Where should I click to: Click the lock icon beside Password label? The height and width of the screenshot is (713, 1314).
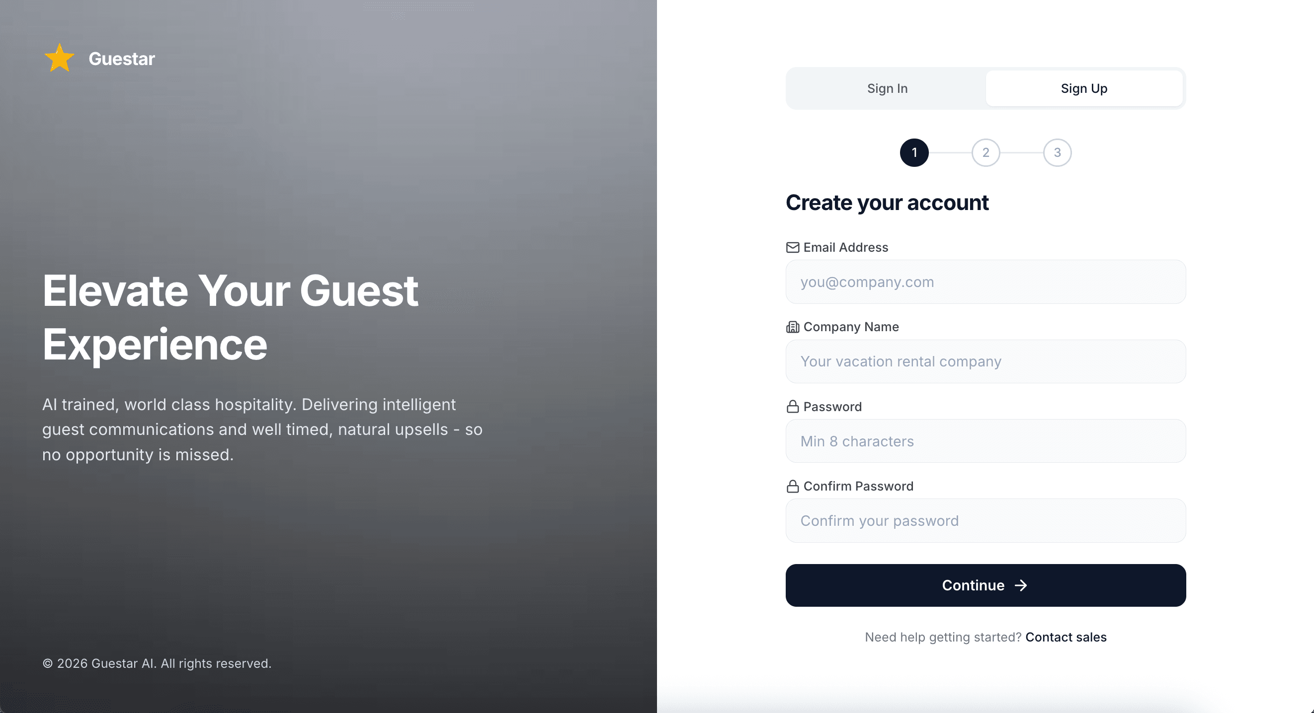(792, 406)
